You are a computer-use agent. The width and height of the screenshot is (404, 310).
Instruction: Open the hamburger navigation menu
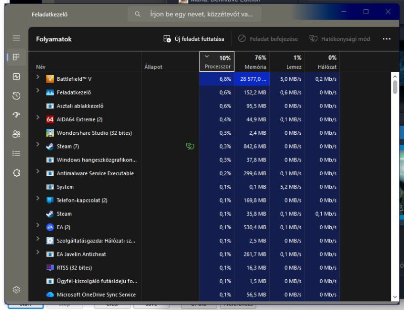pyautogui.click(x=16, y=38)
